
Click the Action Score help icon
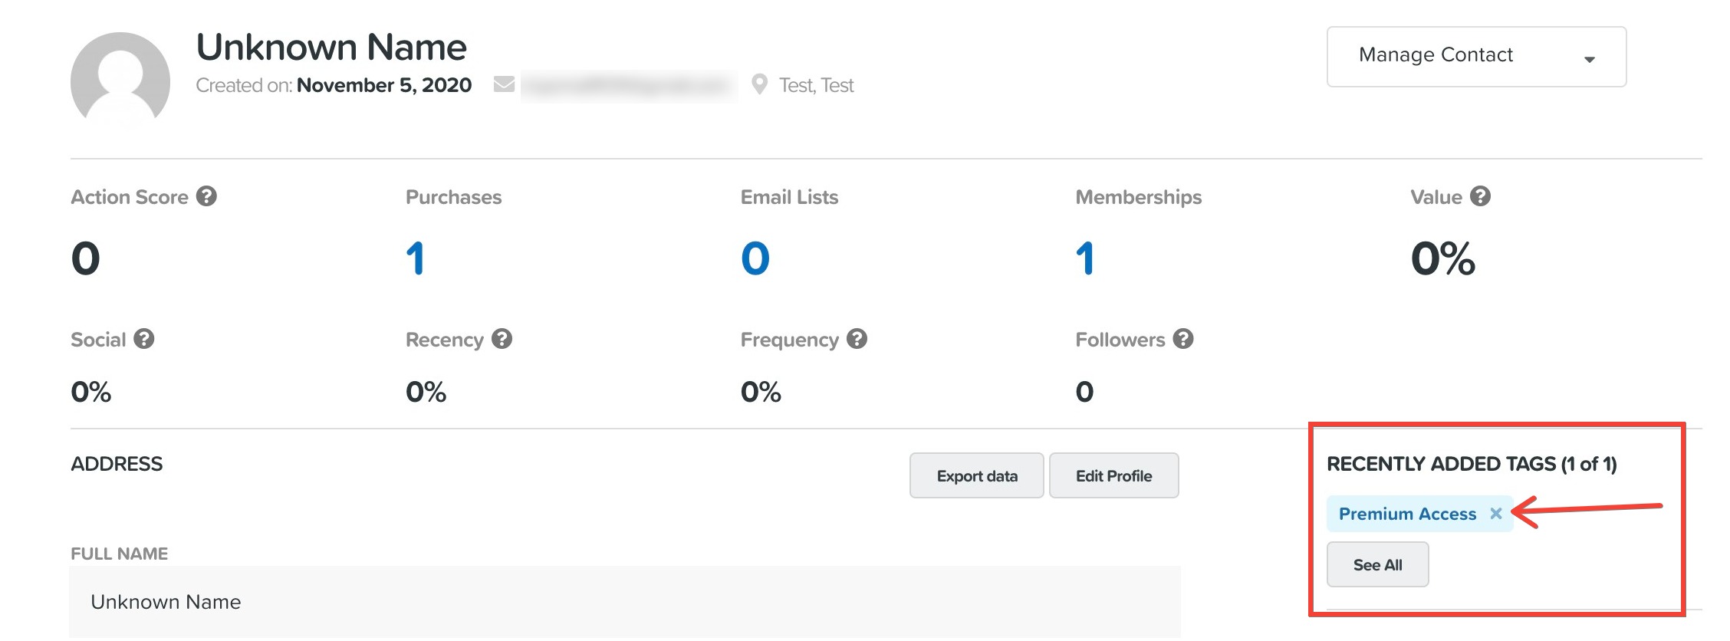tap(206, 196)
